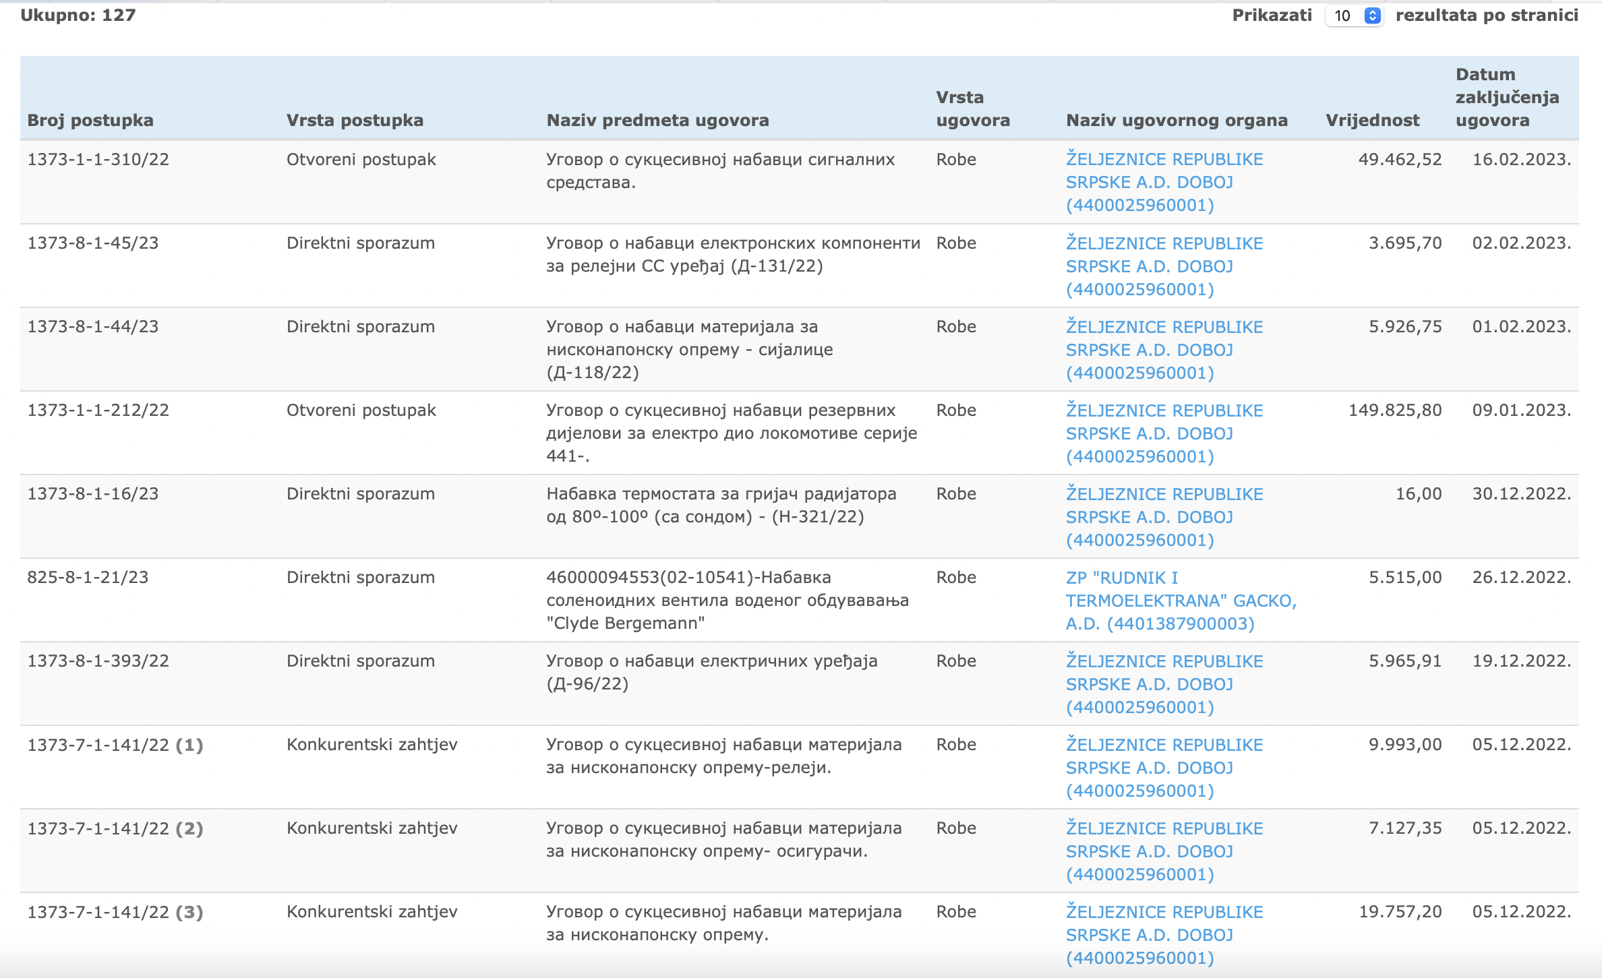Click the value 7.127,35

click(x=1405, y=828)
